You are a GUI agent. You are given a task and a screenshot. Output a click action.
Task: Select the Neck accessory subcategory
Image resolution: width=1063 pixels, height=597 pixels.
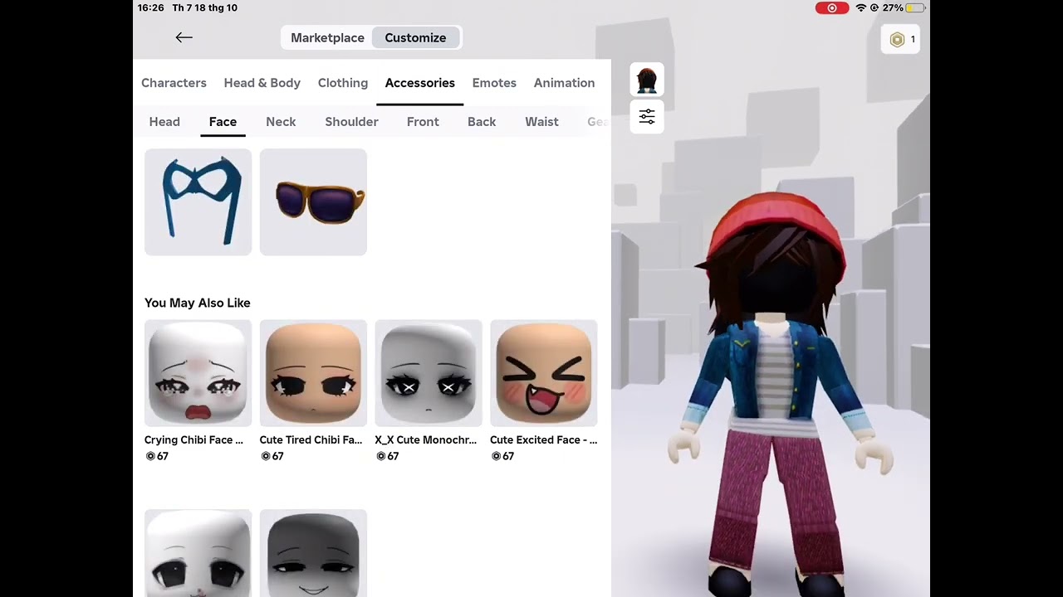281,122
